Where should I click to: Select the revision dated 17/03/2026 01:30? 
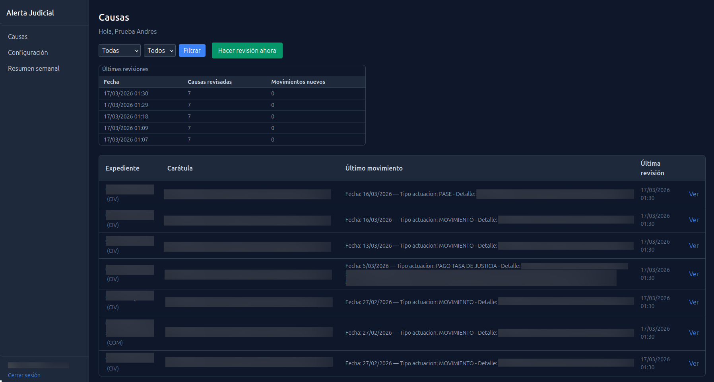126,93
